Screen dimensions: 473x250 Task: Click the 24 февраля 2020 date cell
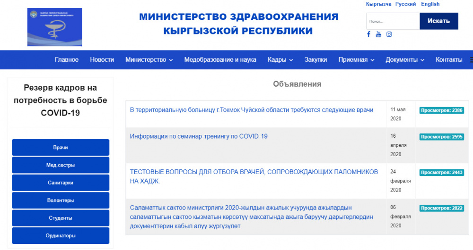[401, 181]
